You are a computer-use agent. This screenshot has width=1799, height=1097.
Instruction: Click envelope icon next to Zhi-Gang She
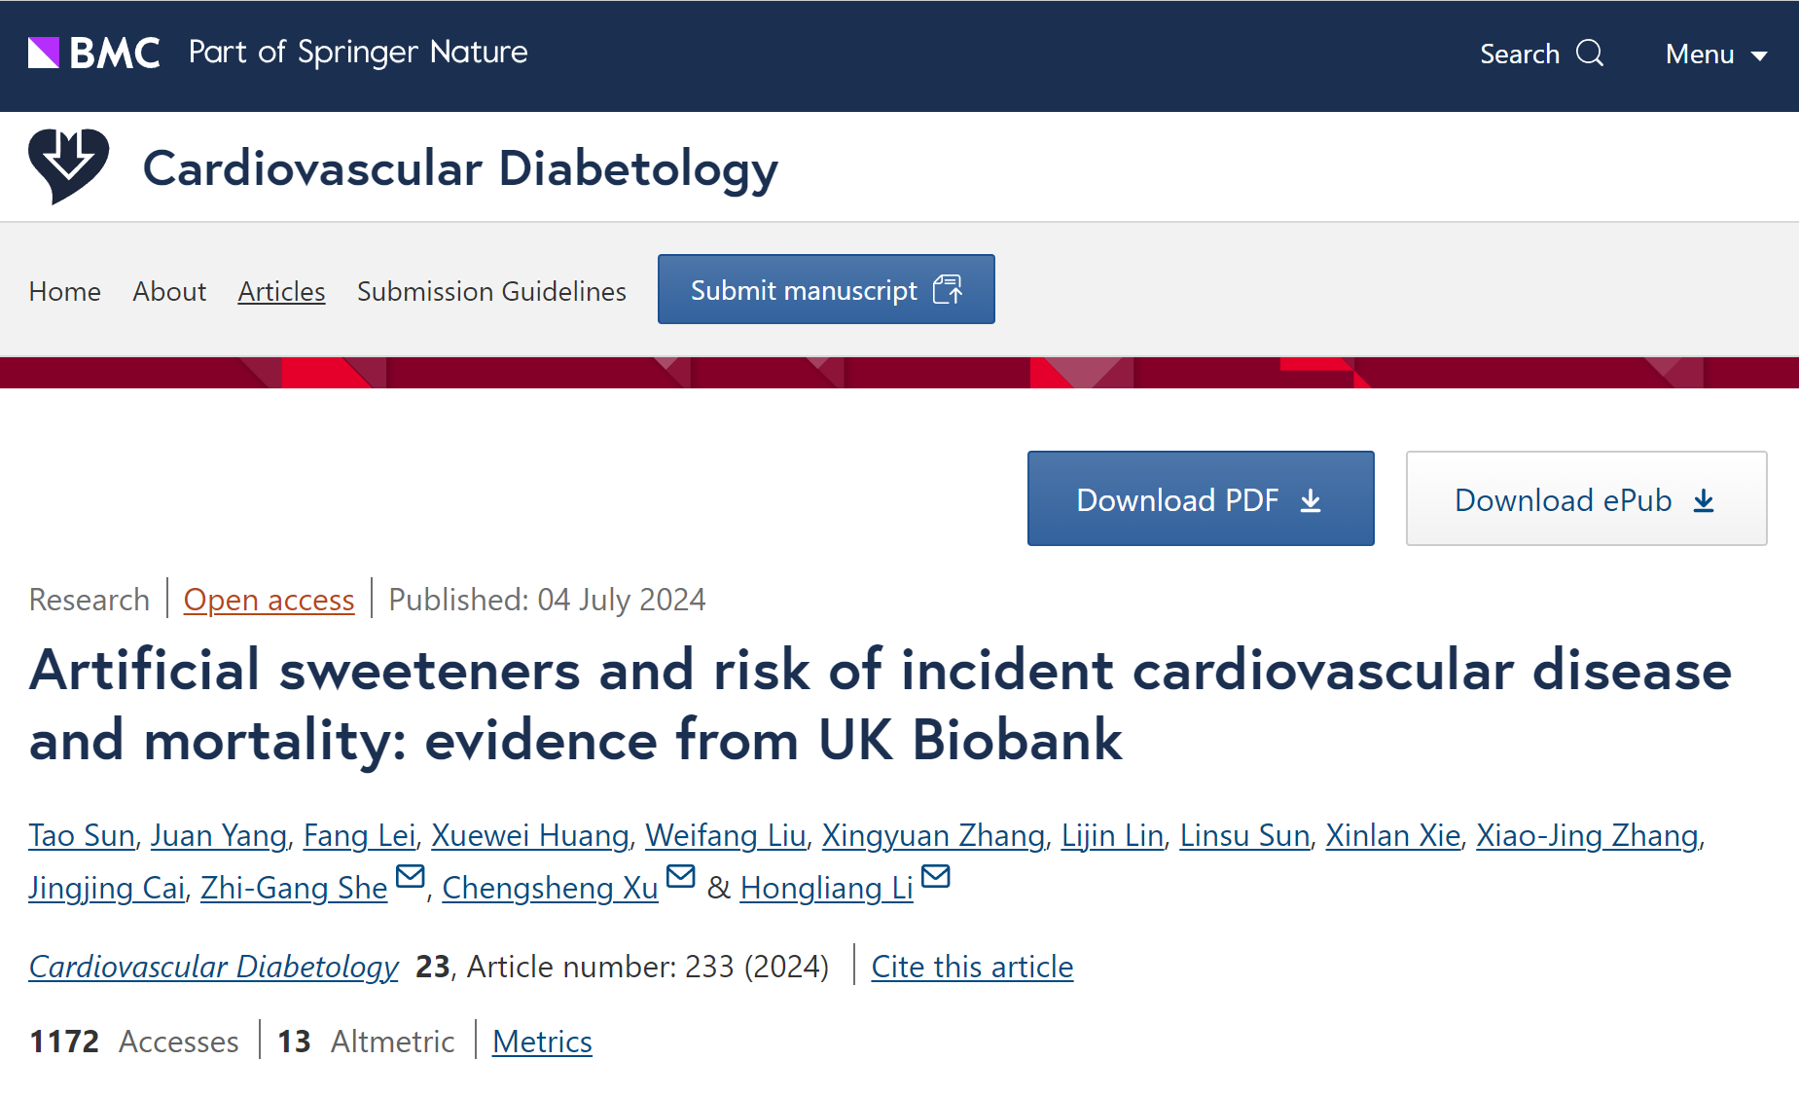pos(411,876)
